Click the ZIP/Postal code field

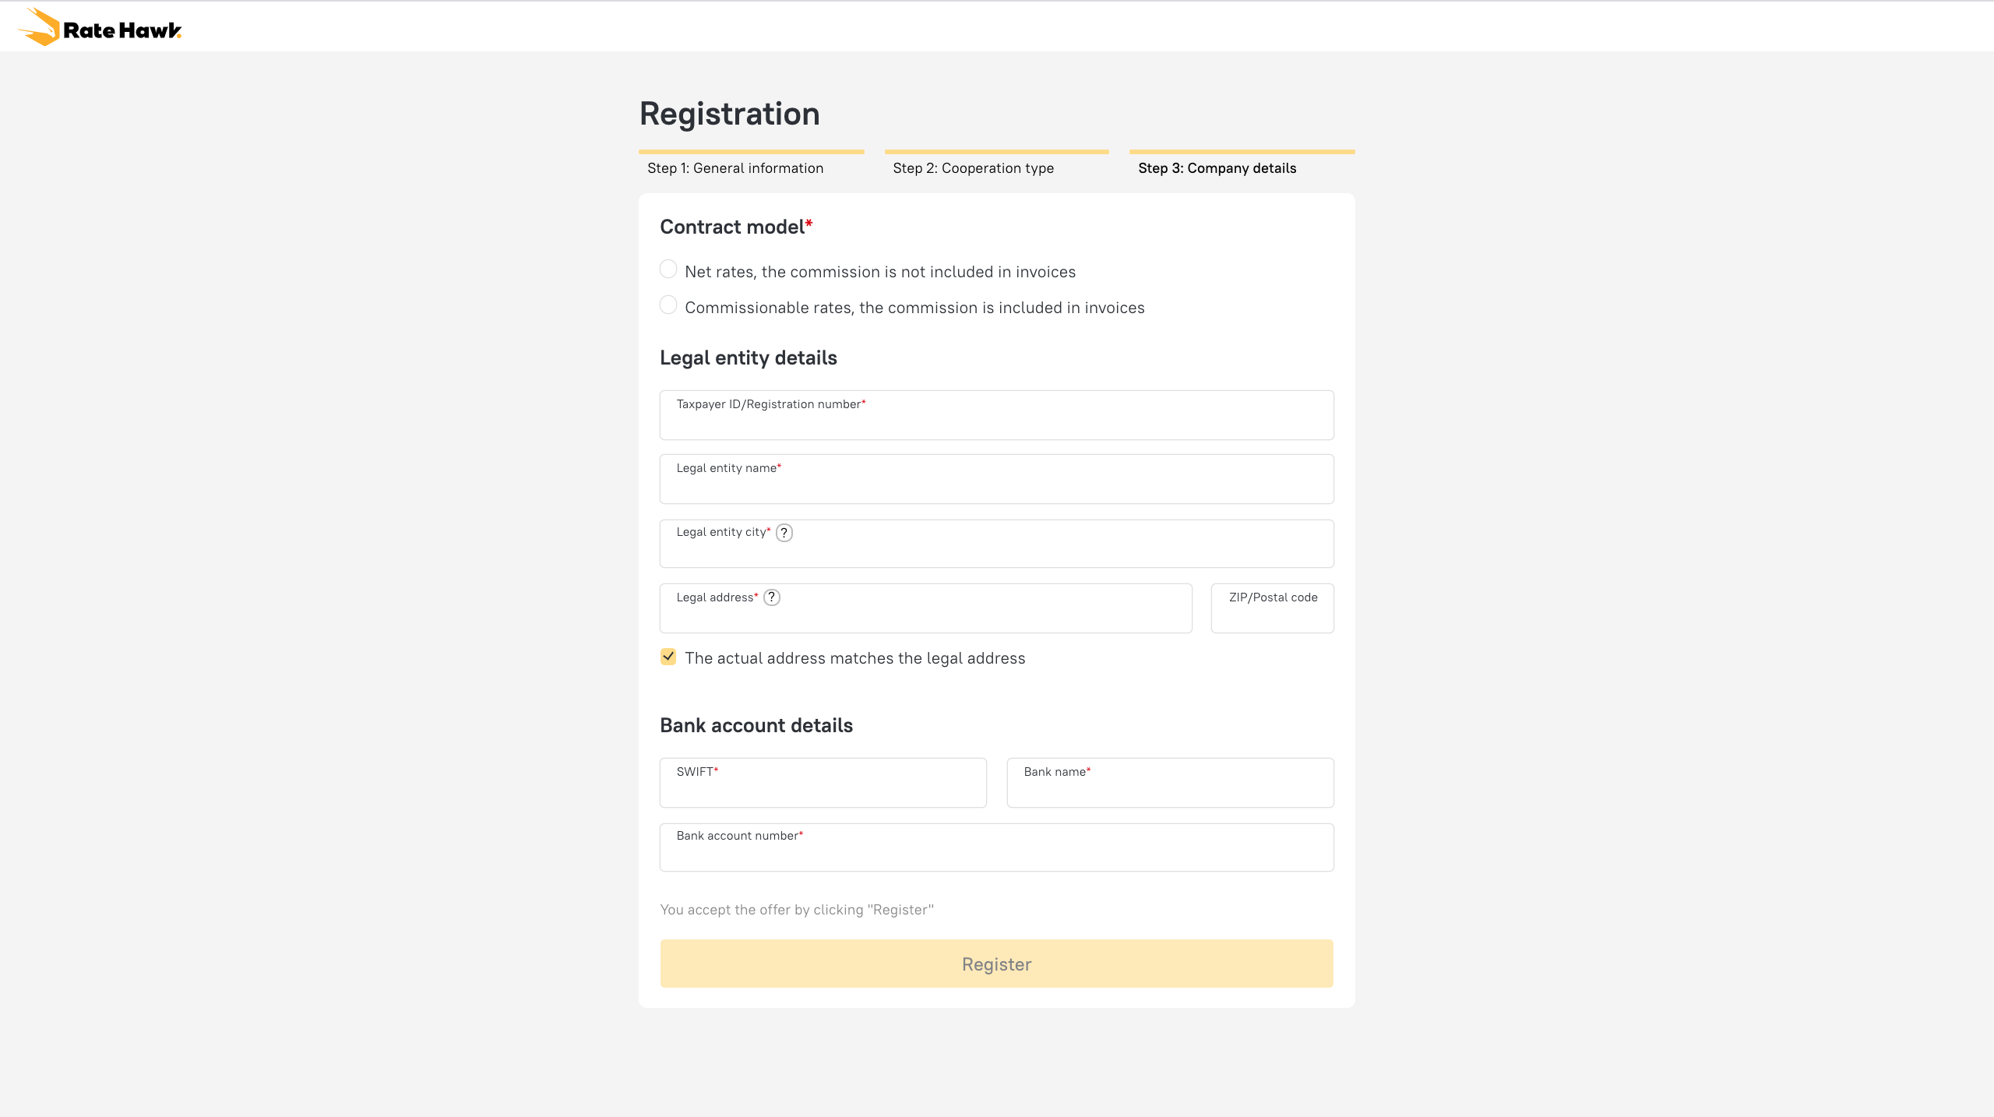(1272, 614)
